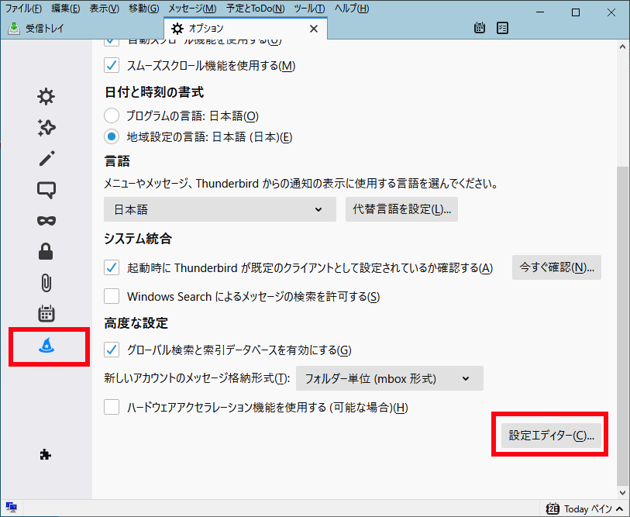Click the inbox download icon on the 受信トレイ tab
This screenshot has height=517, width=630.
14,28
